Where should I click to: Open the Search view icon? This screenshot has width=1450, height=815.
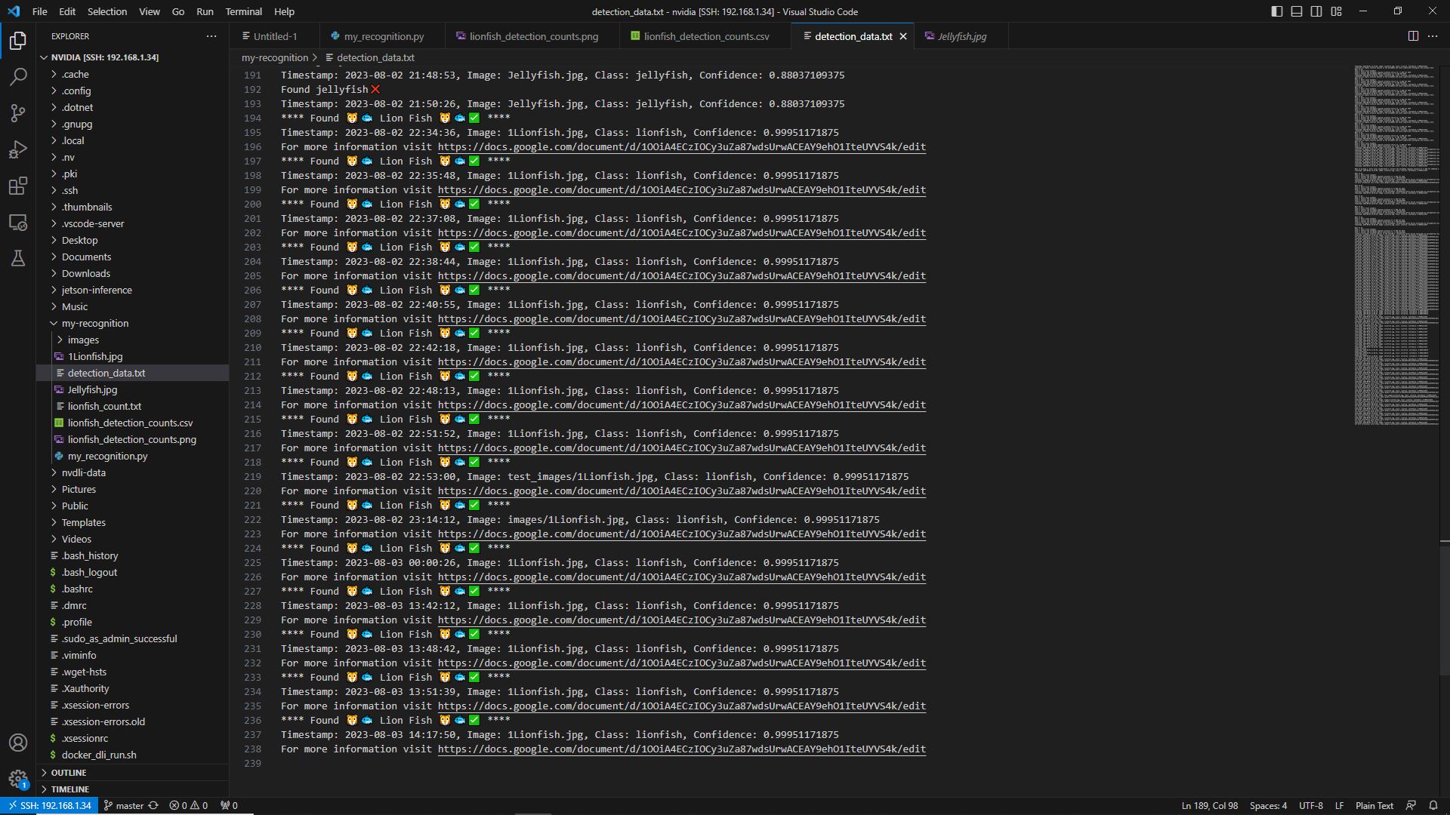tap(18, 76)
